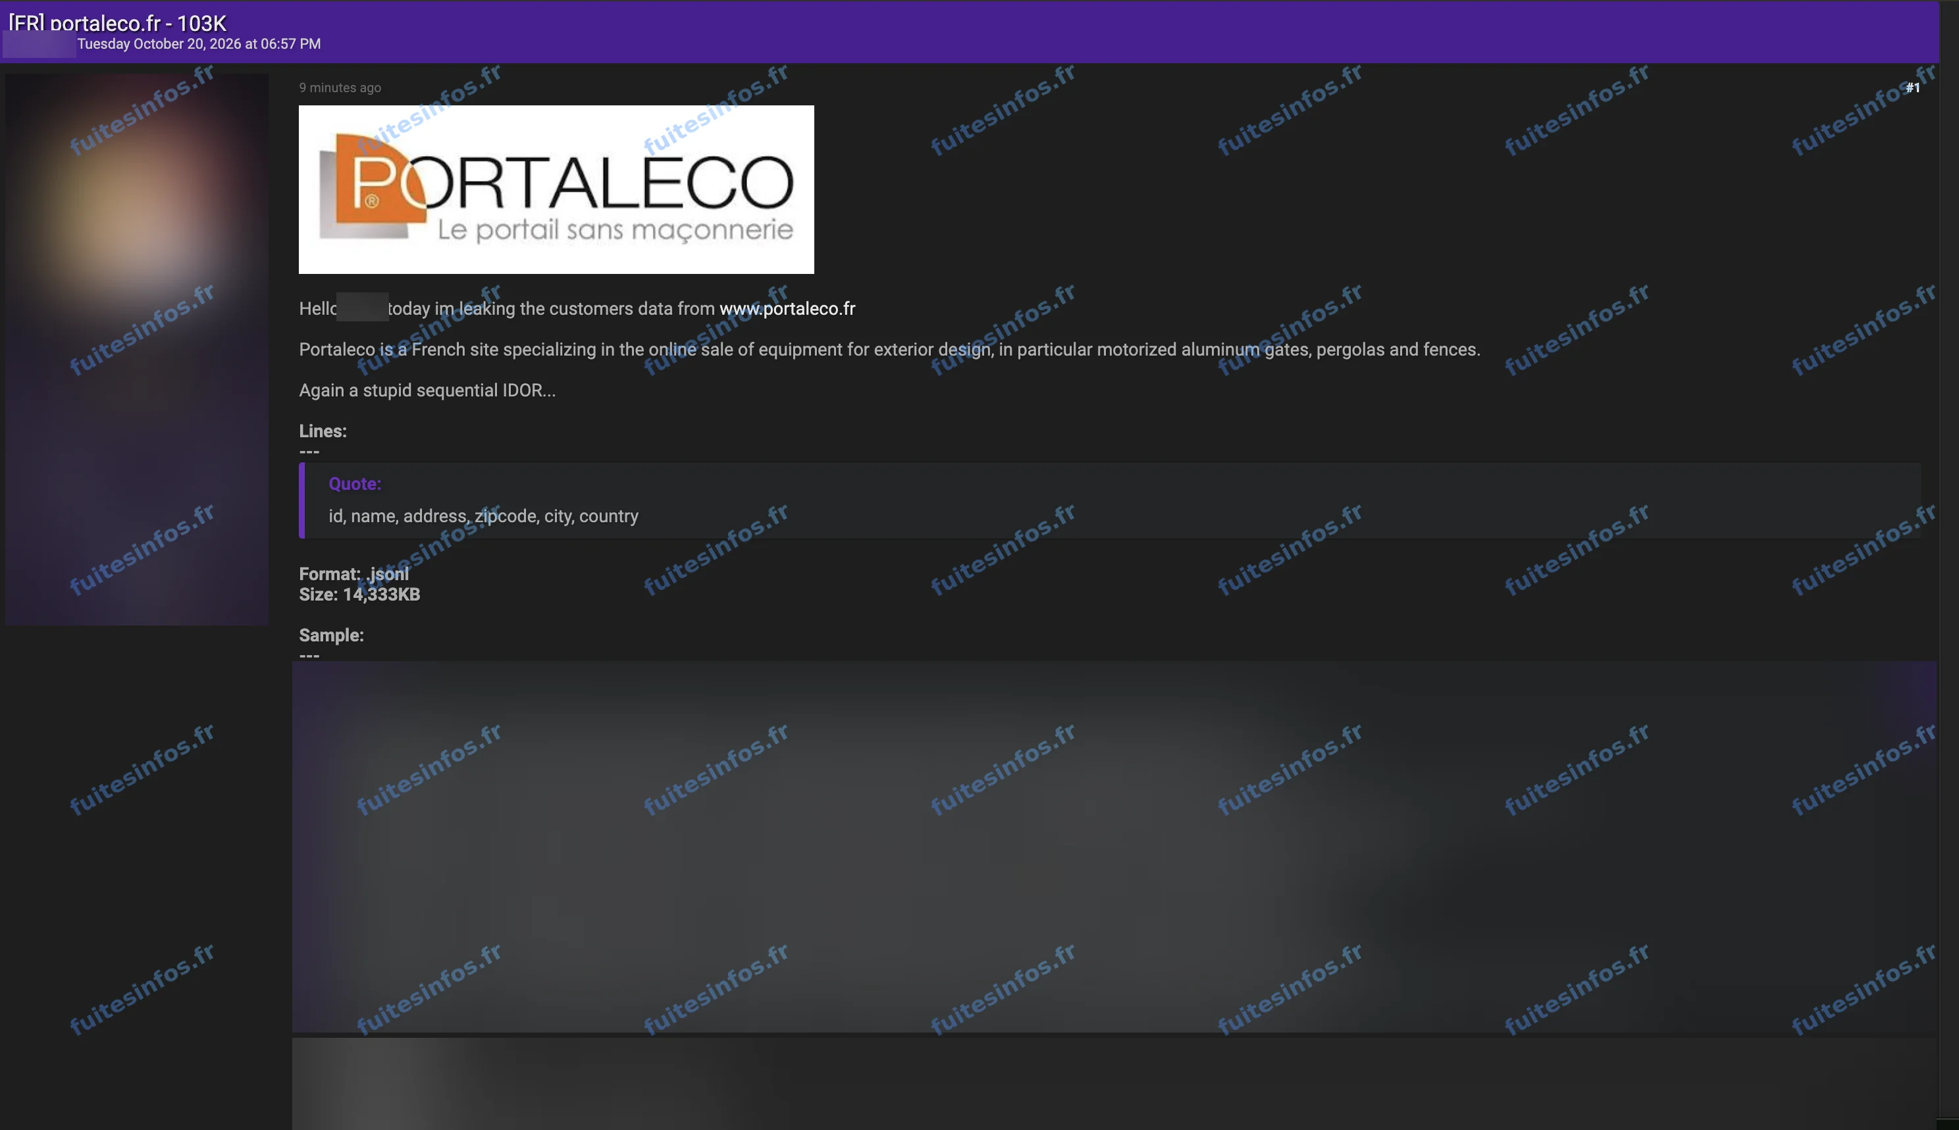Image resolution: width=1959 pixels, height=1130 pixels.
Task: Click the blurred sample data block
Action: click(1114, 847)
